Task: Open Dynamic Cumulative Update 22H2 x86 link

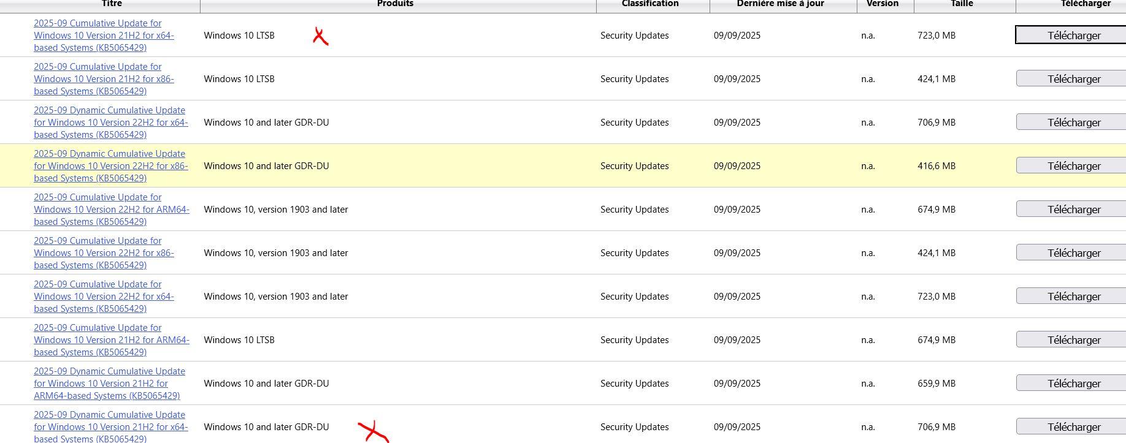Action: (x=111, y=166)
